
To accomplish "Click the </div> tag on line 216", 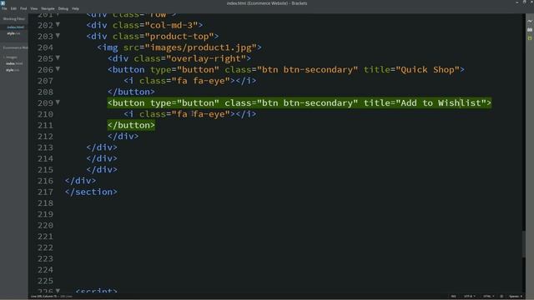I will pos(80,181).
